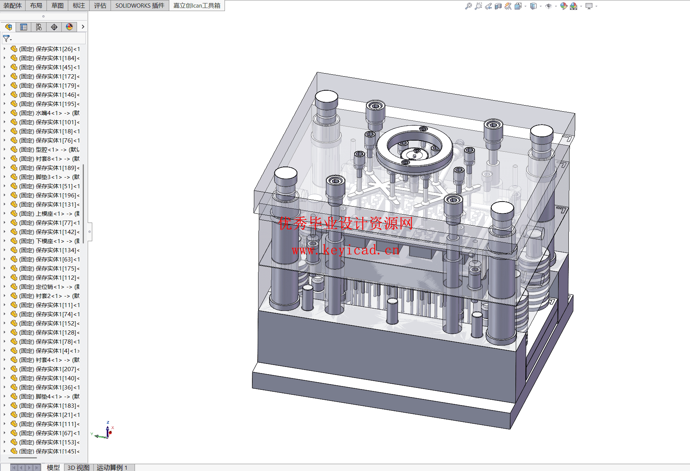Switch to 嘉立创lcan工具箱 tab
Viewport: 690px width, 471px height.
pyautogui.click(x=197, y=5)
